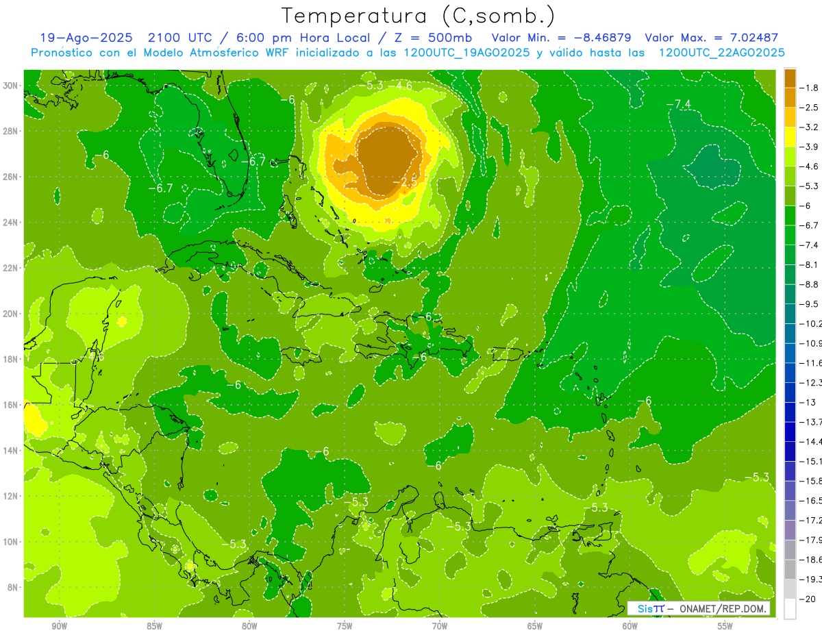Click the "-7.4" contour label on the map
The width and height of the screenshot is (822, 635).
point(679,104)
